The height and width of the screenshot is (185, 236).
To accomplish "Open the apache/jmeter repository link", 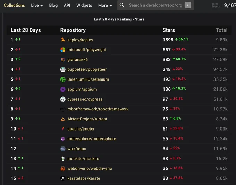I will coord(81,129).
